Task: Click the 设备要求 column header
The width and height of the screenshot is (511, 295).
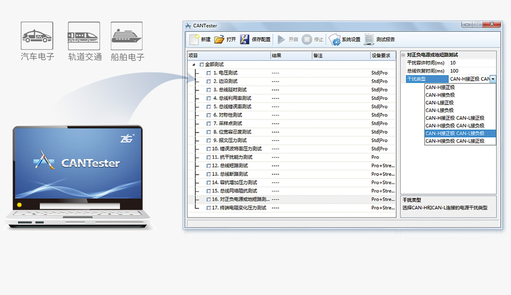Action: (x=381, y=56)
